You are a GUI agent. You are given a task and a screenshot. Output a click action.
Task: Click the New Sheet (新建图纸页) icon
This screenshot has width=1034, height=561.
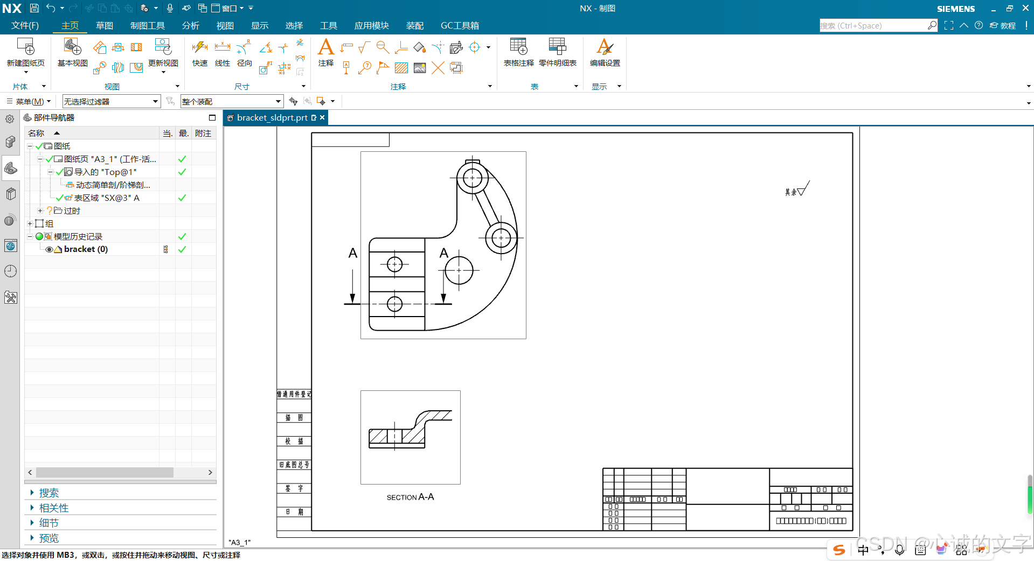click(x=25, y=47)
